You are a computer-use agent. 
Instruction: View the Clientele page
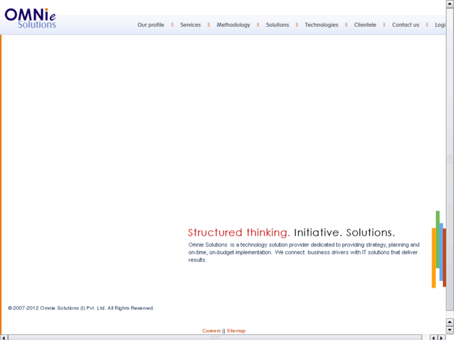tap(365, 25)
